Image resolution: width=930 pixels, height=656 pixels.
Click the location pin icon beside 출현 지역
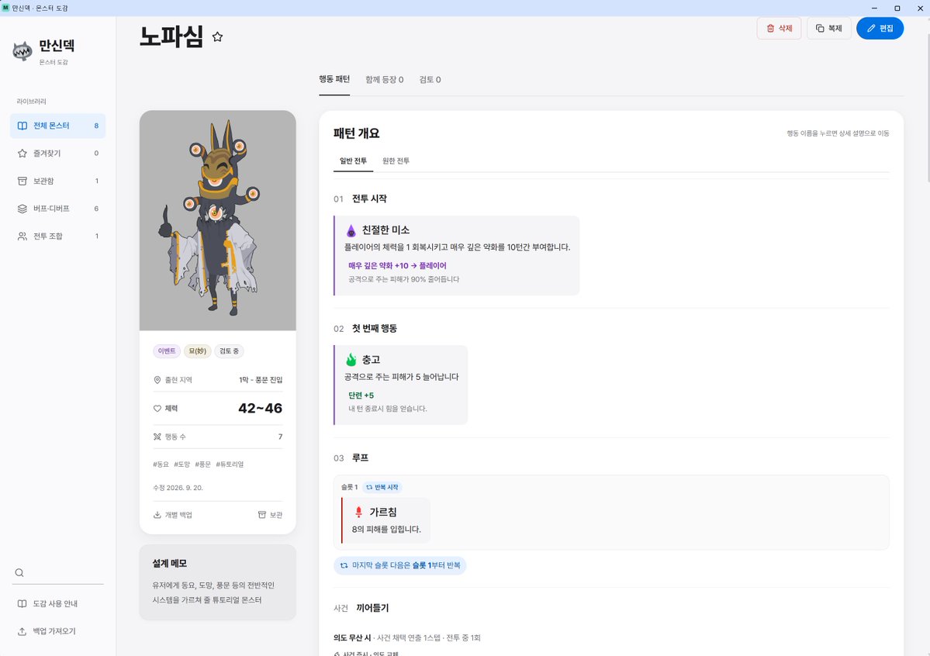coord(157,380)
